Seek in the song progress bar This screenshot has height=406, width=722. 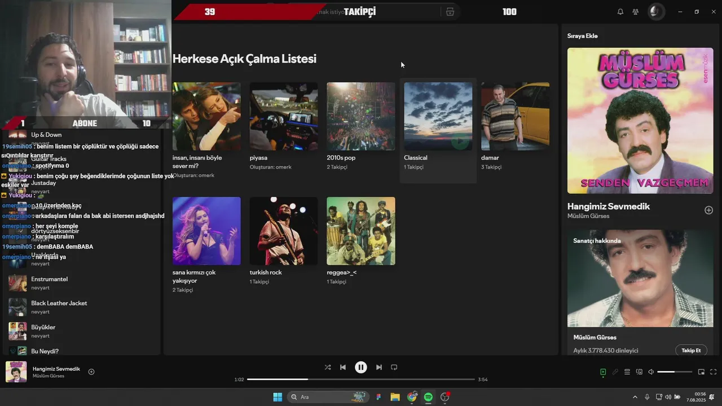tap(361, 379)
